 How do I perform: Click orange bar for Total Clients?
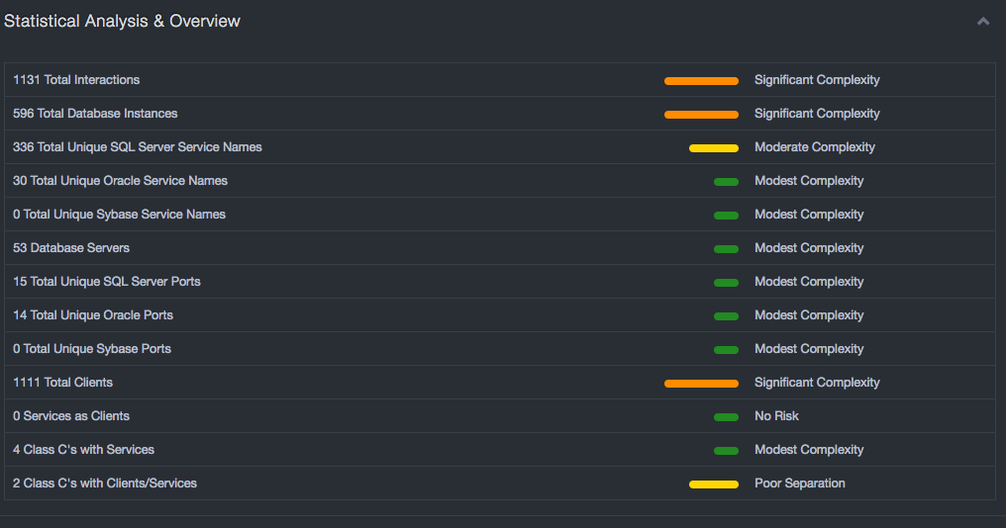[x=701, y=384]
